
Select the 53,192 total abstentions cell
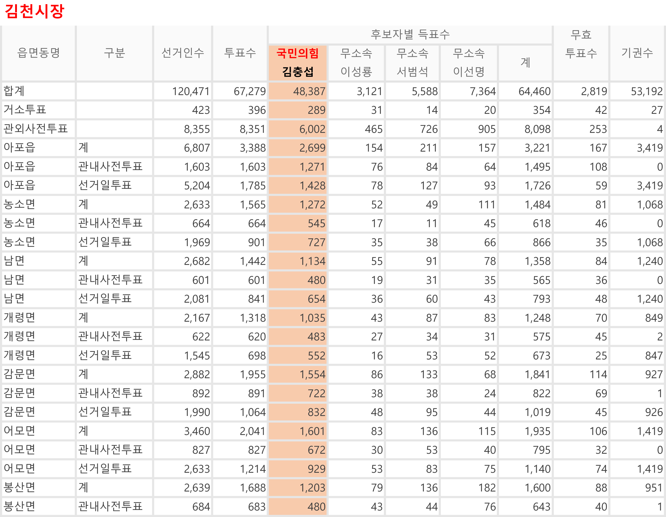(x=646, y=91)
